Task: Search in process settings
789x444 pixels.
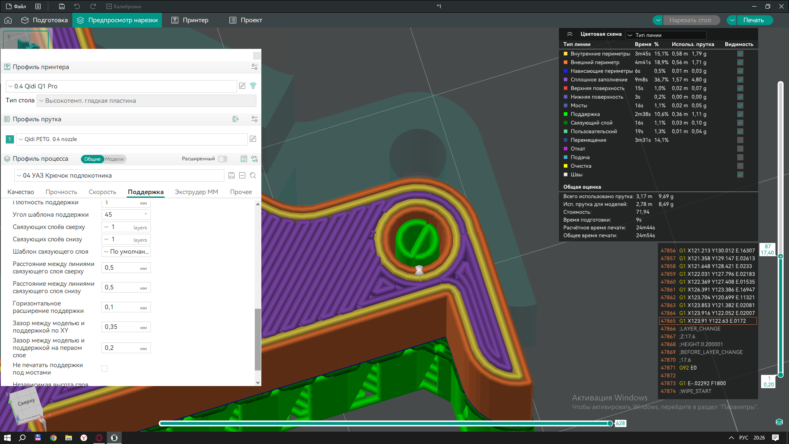Action: pos(253,176)
